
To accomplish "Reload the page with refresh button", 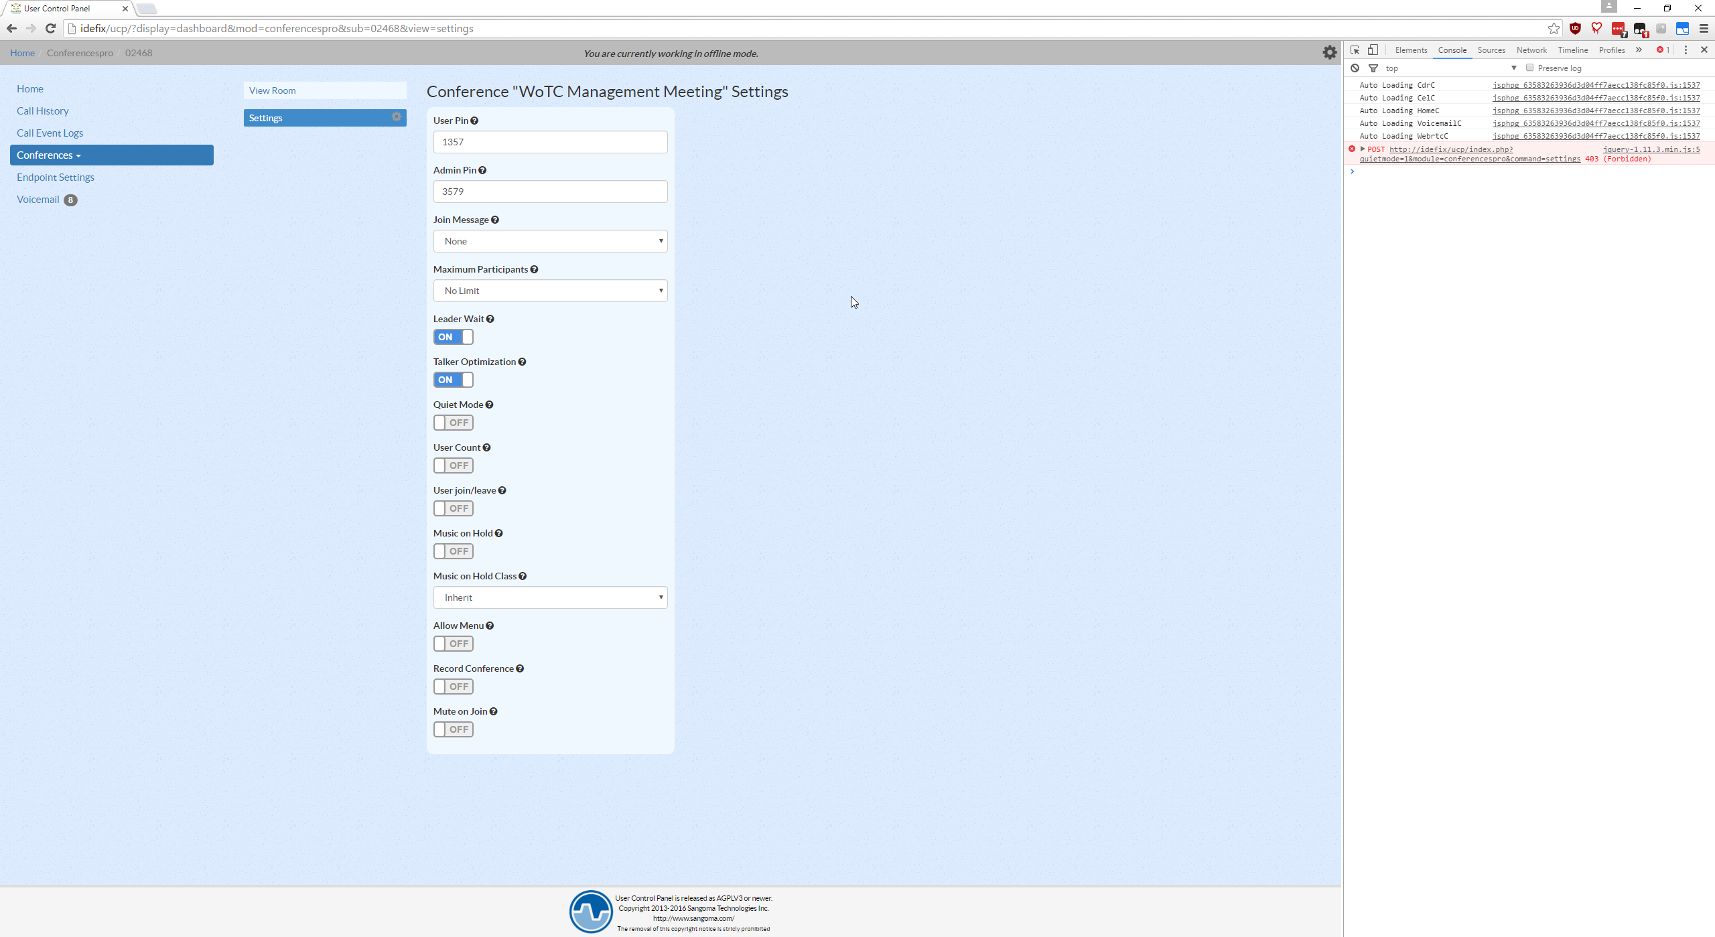I will coord(50,28).
